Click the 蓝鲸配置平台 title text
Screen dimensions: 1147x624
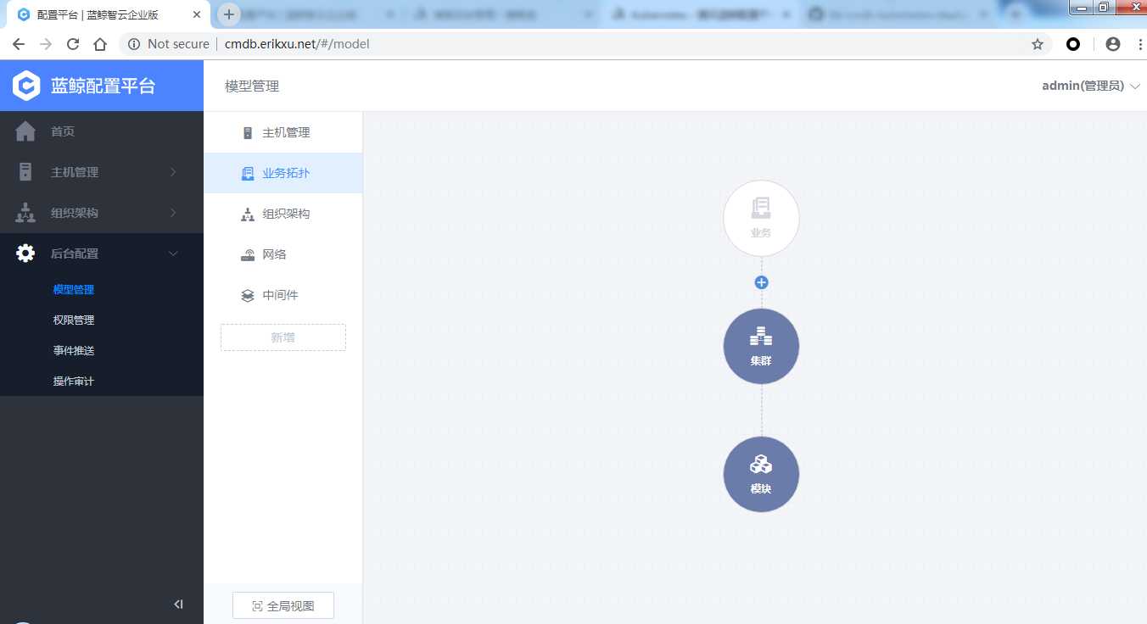point(103,86)
